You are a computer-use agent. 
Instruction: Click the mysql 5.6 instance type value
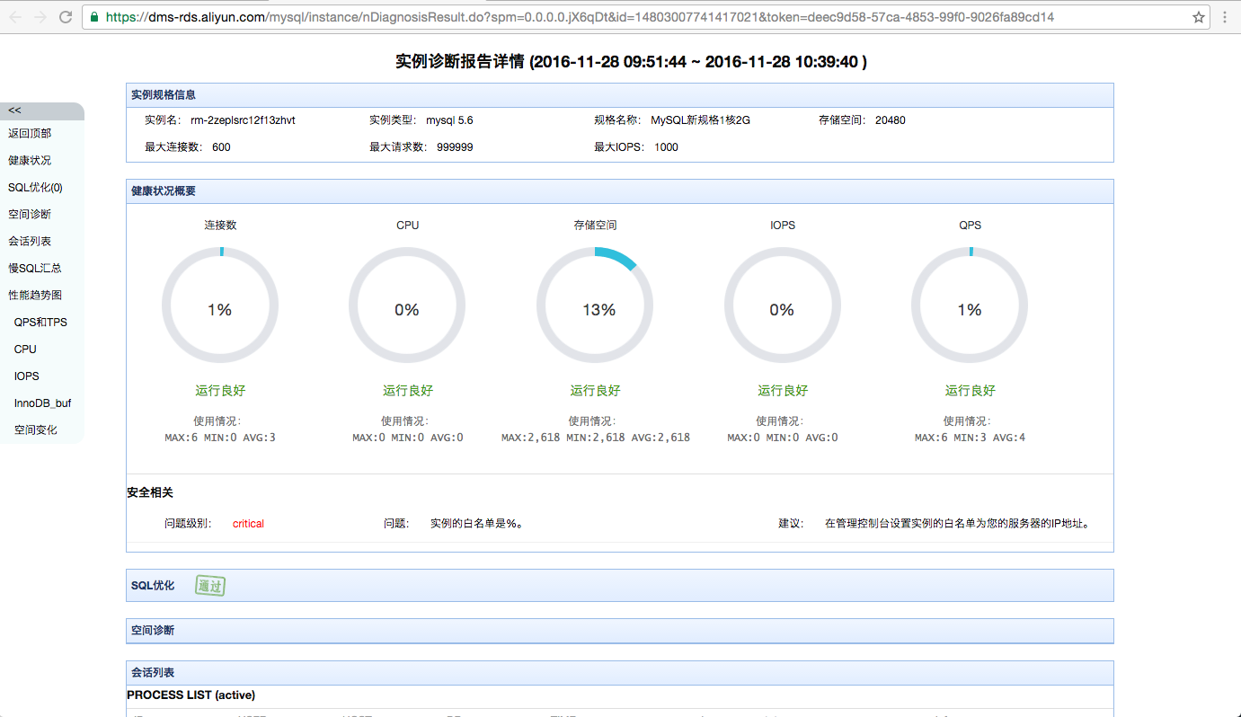tap(449, 120)
